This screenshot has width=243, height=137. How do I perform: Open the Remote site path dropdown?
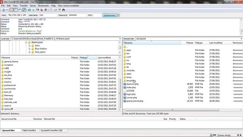pyautogui.click(x=241, y=39)
